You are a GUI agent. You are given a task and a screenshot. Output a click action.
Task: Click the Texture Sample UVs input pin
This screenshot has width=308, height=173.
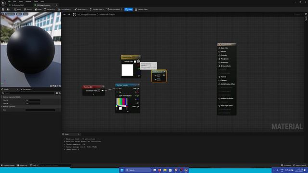pyautogui.click(x=117, y=88)
